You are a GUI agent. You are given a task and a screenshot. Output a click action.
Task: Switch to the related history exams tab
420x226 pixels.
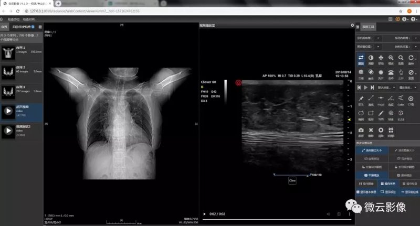[23, 27]
